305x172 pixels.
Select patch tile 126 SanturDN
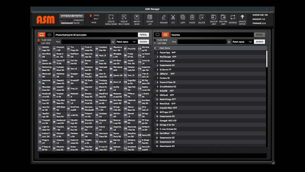pos(144,135)
